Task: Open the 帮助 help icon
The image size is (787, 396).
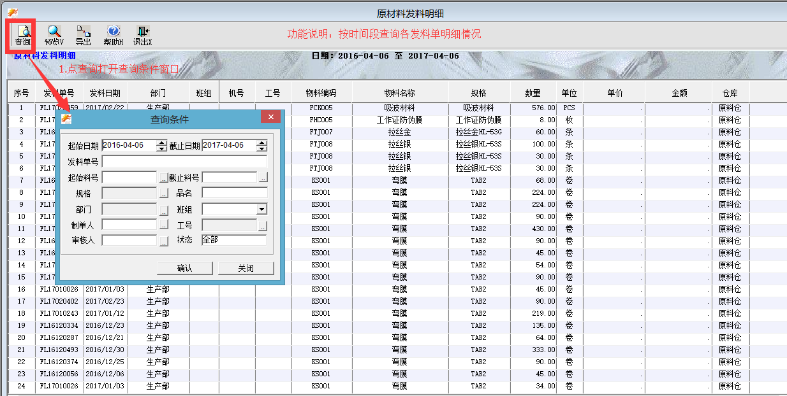Action: pyautogui.click(x=113, y=36)
